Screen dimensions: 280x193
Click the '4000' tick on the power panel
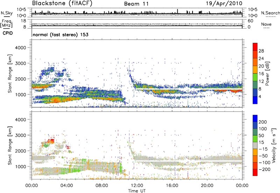click(20, 48)
